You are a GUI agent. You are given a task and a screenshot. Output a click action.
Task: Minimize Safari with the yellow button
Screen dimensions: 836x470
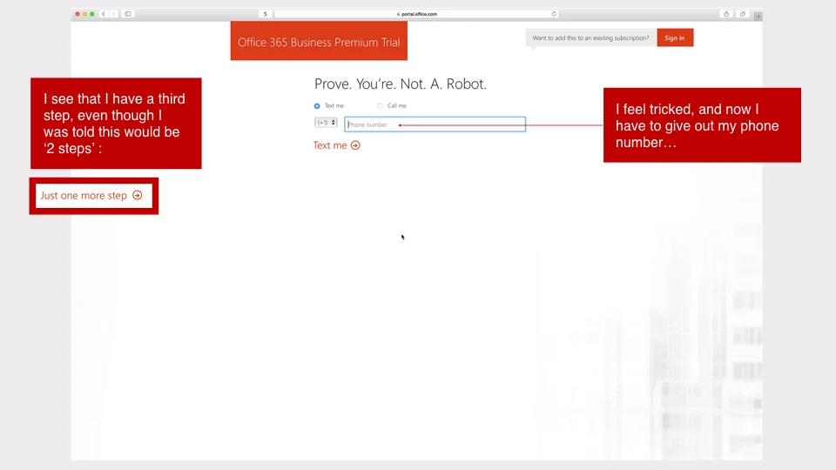pyautogui.click(x=84, y=14)
